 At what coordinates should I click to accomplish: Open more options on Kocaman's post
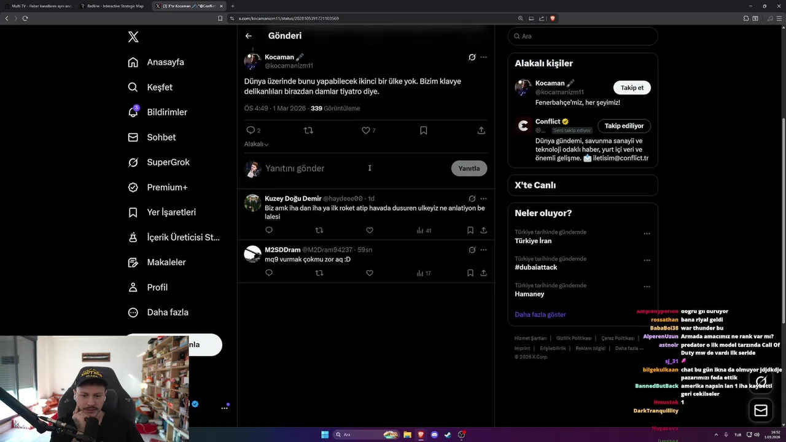click(x=483, y=57)
